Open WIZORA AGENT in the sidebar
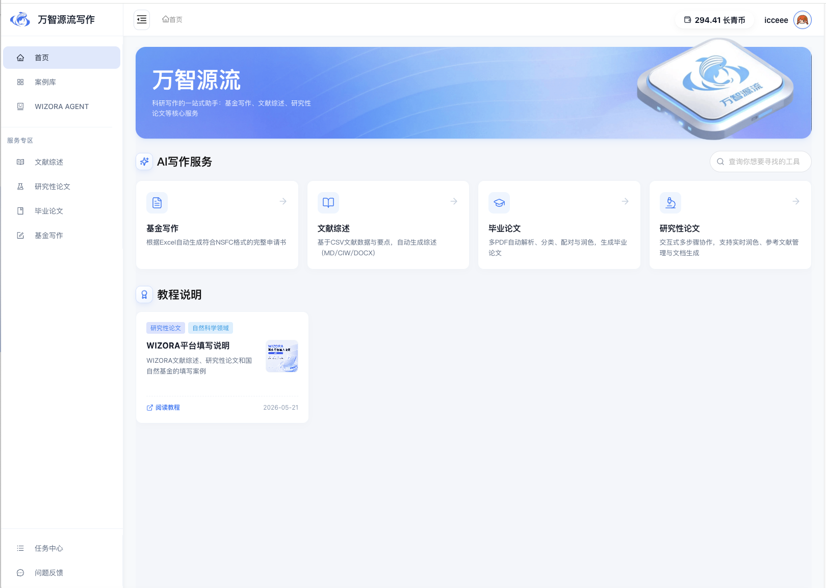Image resolution: width=826 pixels, height=588 pixels. 62,106
